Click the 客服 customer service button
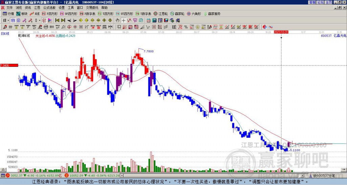Screen dimensions: 347x185 (x=312, y=2)
